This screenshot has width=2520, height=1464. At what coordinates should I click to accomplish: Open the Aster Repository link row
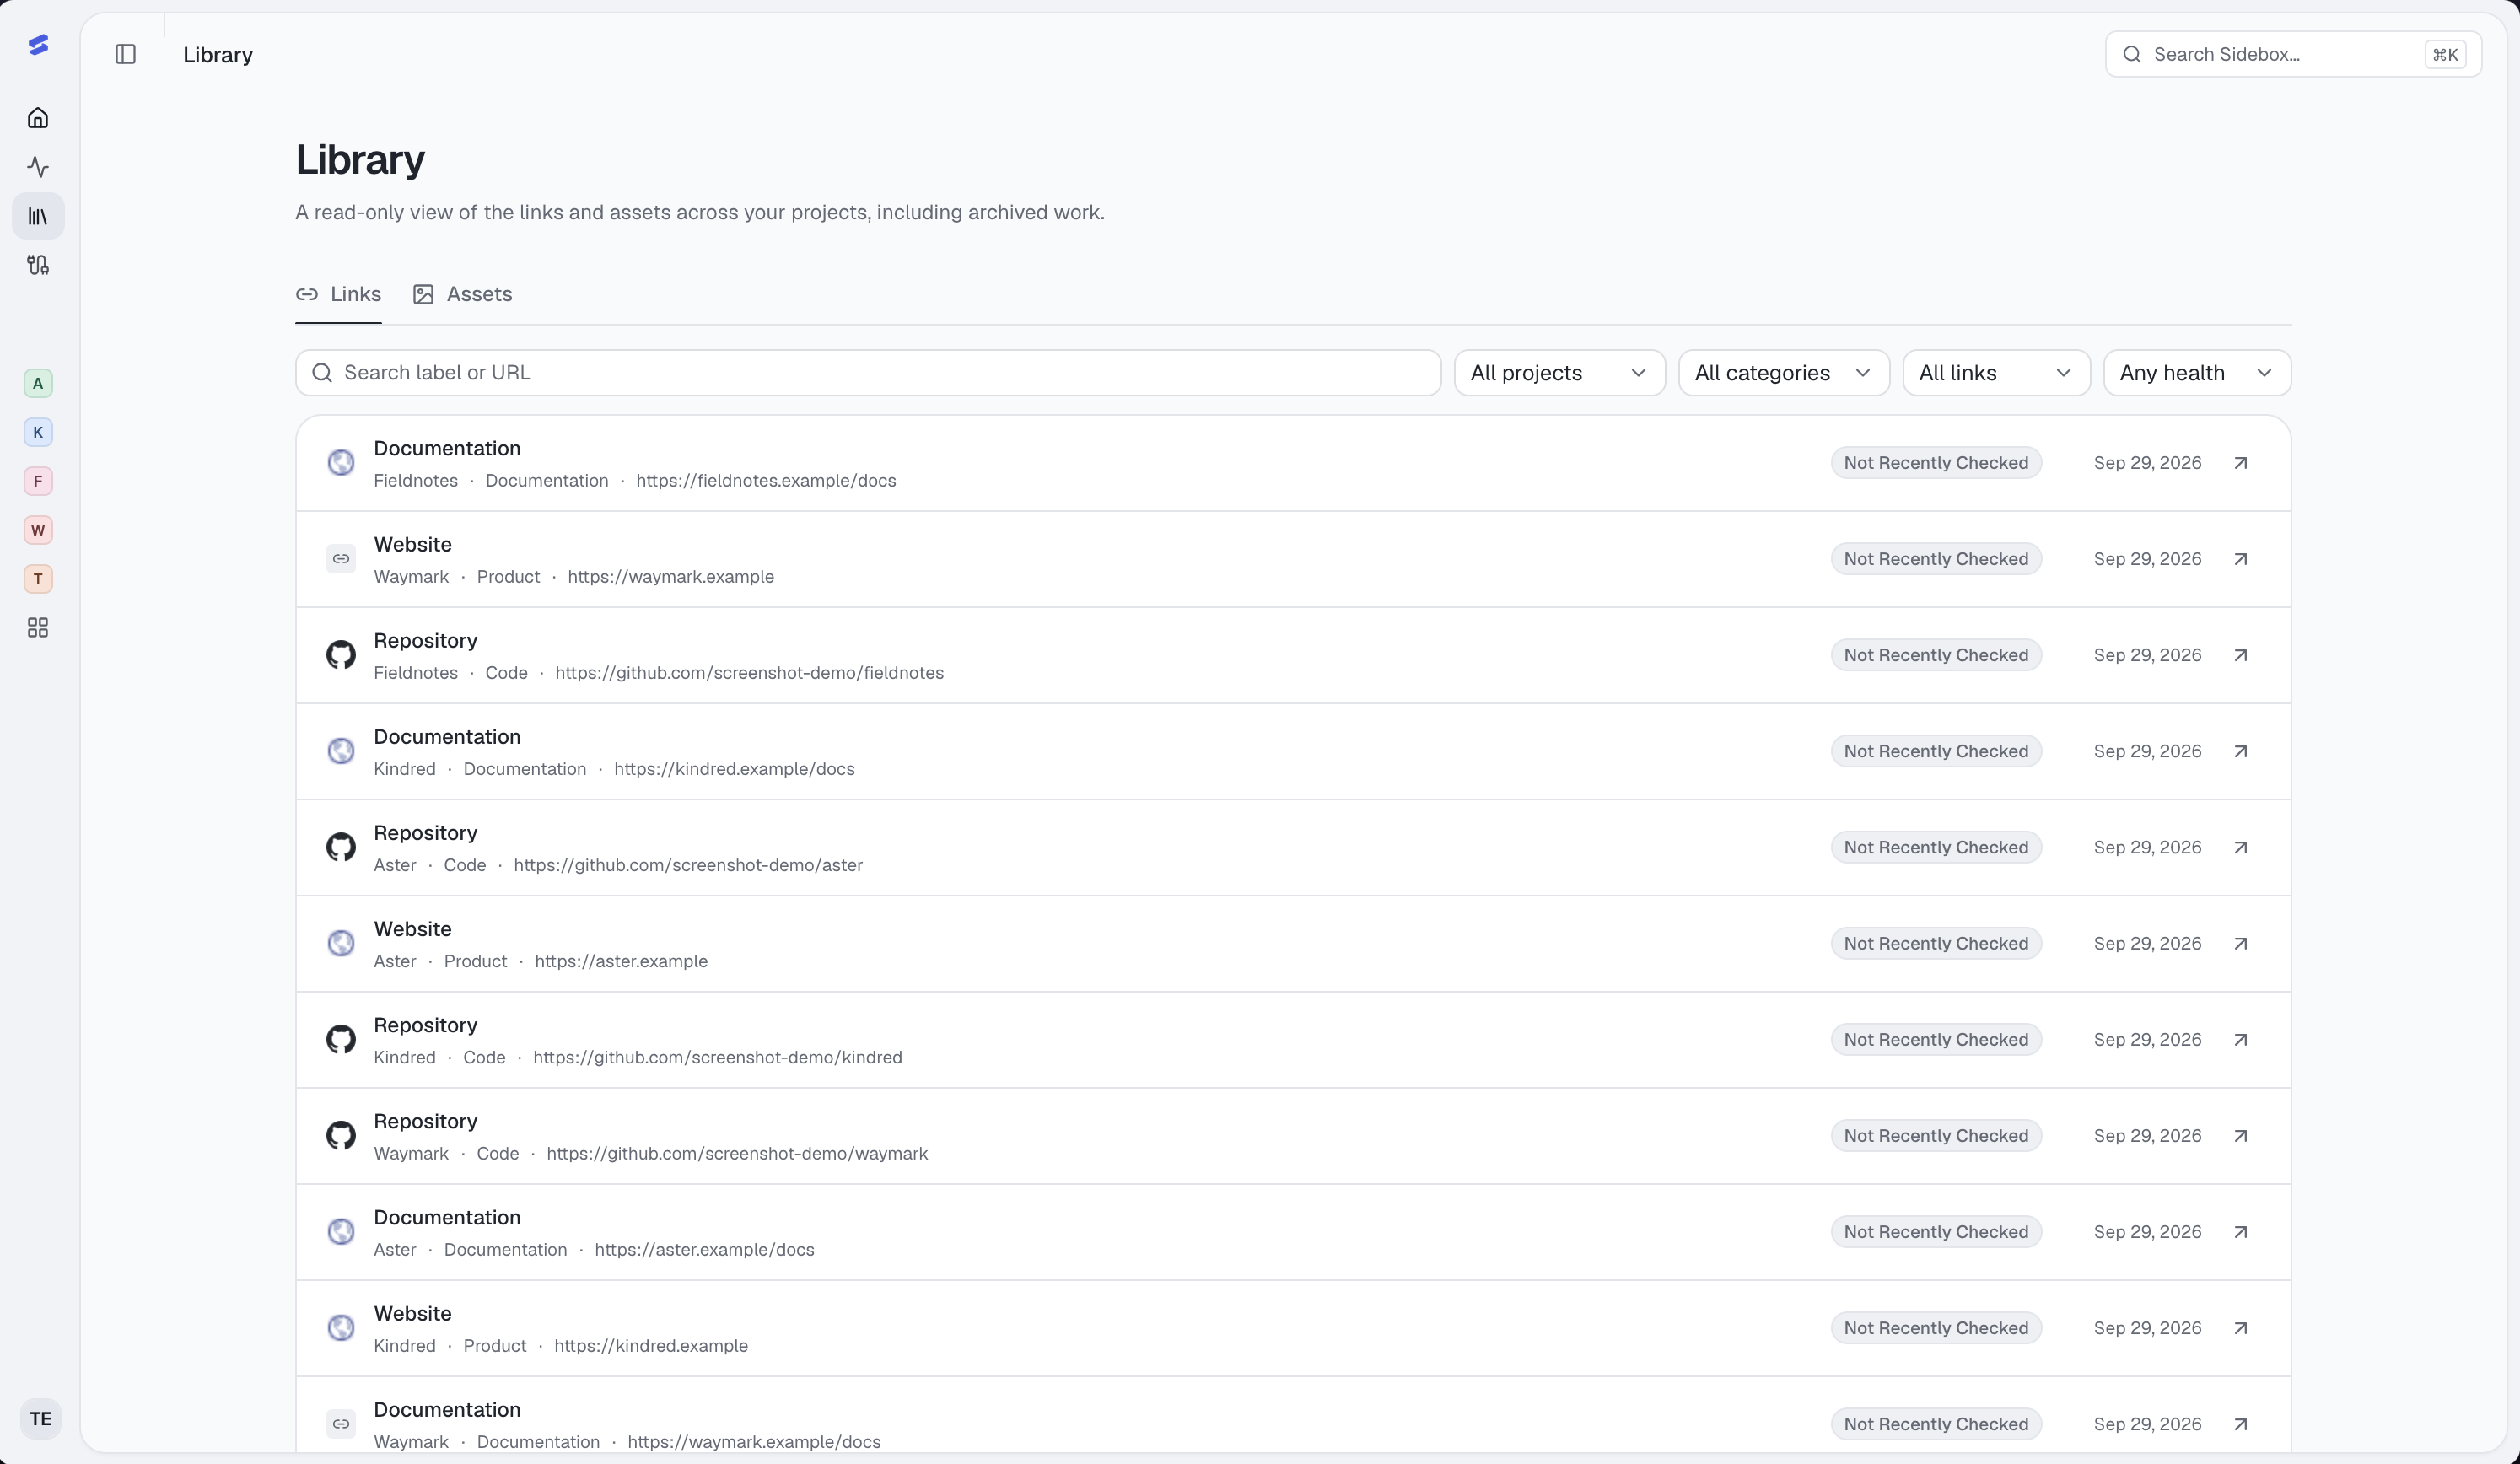tap(1293, 848)
